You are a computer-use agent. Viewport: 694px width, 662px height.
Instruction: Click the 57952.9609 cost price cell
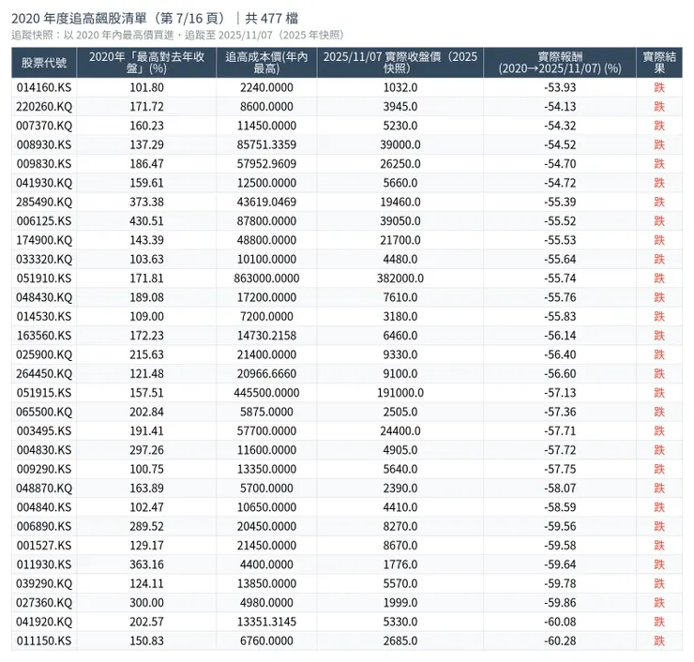(x=266, y=163)
